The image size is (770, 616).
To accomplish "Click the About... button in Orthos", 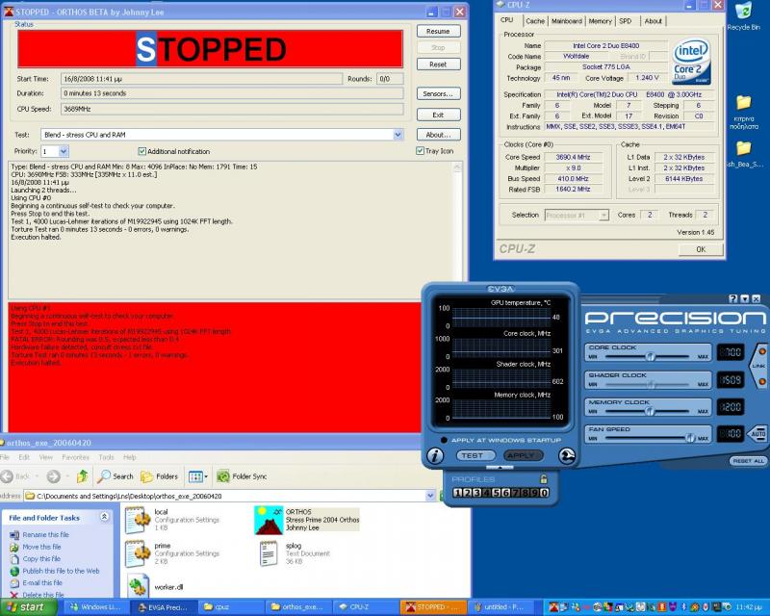I will (x=438, y=135).
